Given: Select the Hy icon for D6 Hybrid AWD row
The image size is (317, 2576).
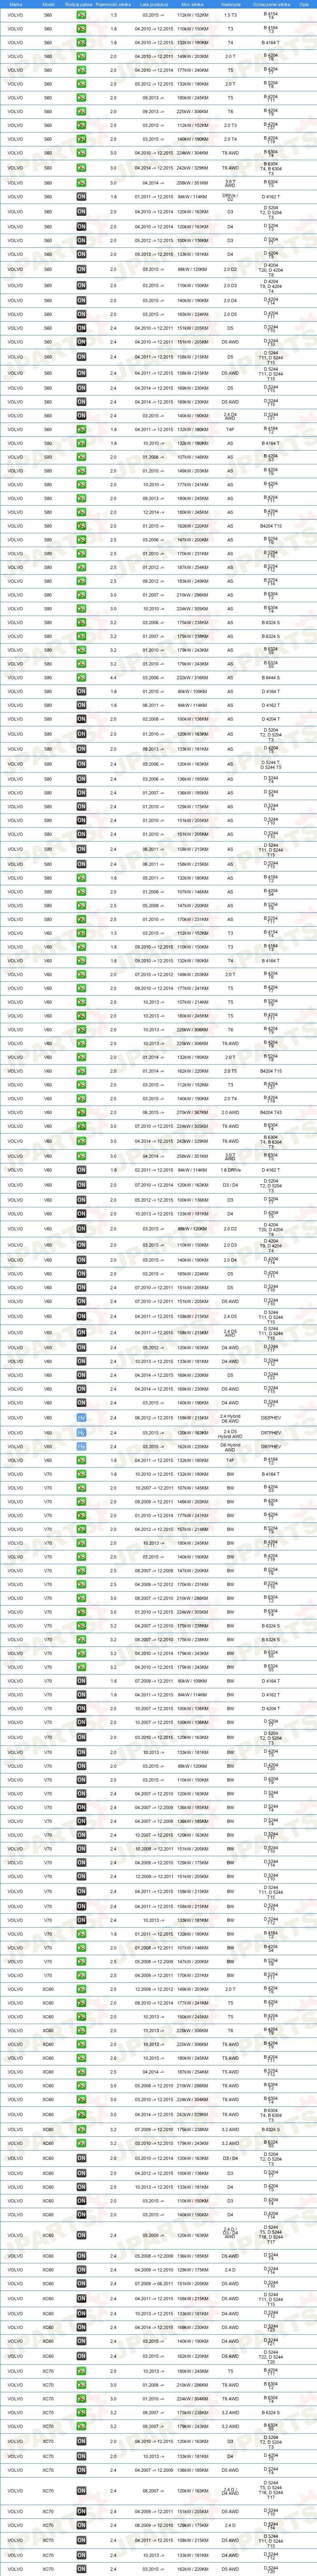Looking at the screenshot, I should pyautogui.click(x=81, y=1446).
